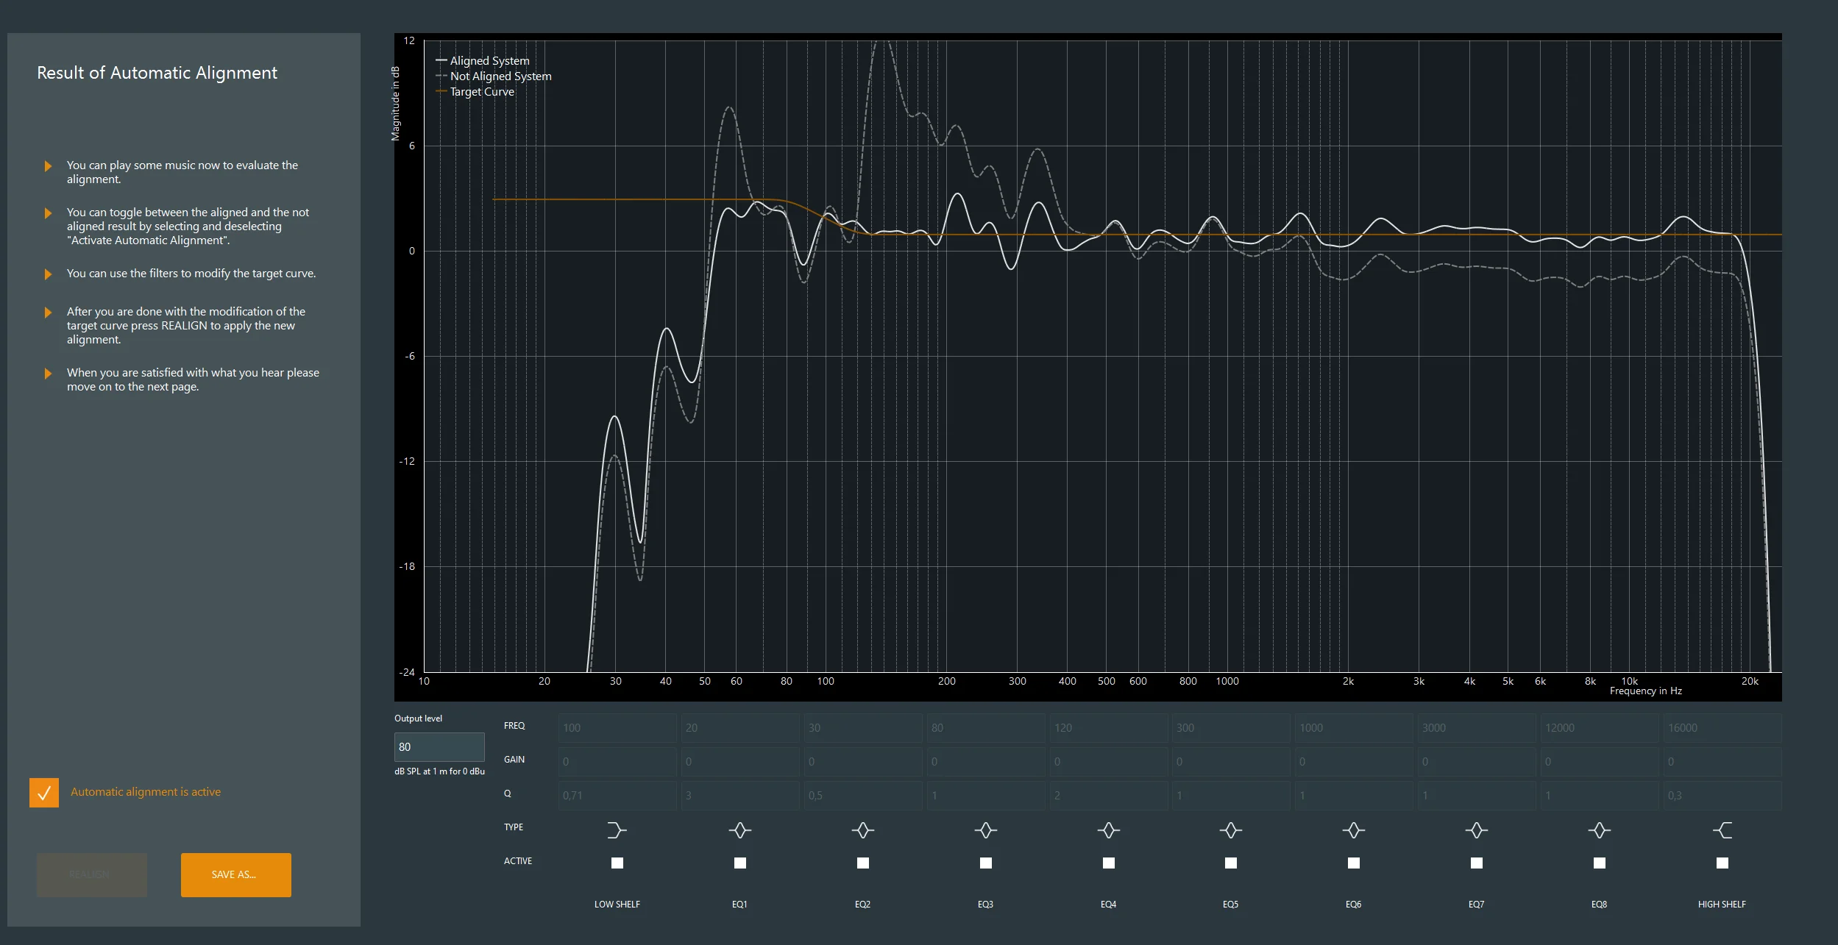
Task: Activate the EQ3 filter checkbox
Action: tap(986, 863)
